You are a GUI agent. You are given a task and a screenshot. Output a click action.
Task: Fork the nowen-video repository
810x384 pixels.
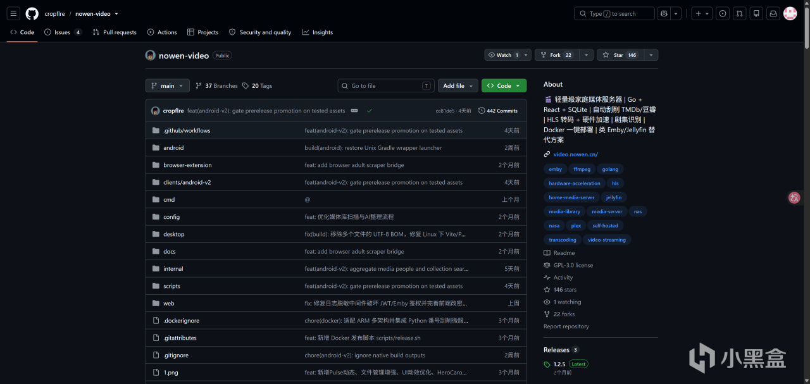pyautogui.click(x=556, y=55)
